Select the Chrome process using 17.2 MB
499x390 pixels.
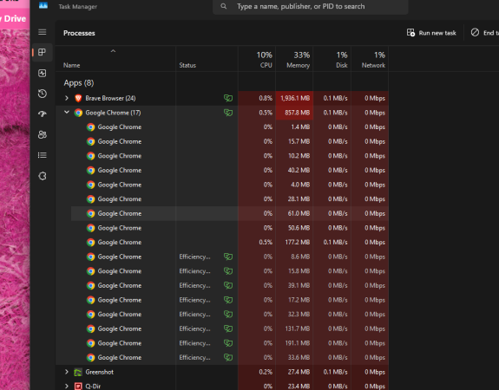click(x=229, y=300)
